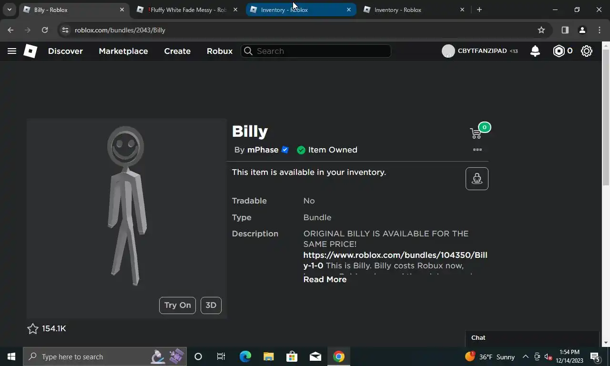610x366 pixels.
Task: Open a new browser tab
Action: click(479, 10)
